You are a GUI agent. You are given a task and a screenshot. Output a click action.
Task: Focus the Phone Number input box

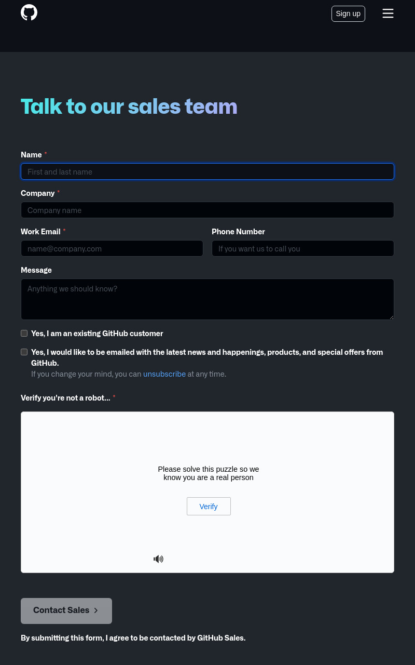point(303,248)
